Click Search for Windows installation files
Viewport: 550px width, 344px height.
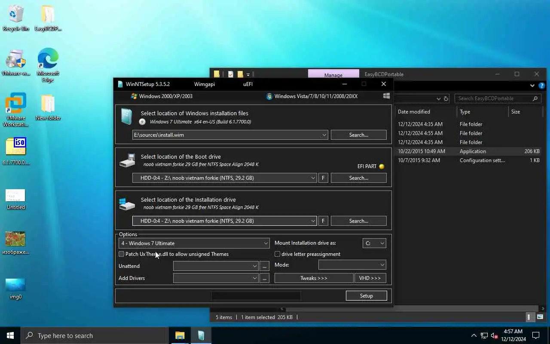pyautogui.click(x=359, y=135)
